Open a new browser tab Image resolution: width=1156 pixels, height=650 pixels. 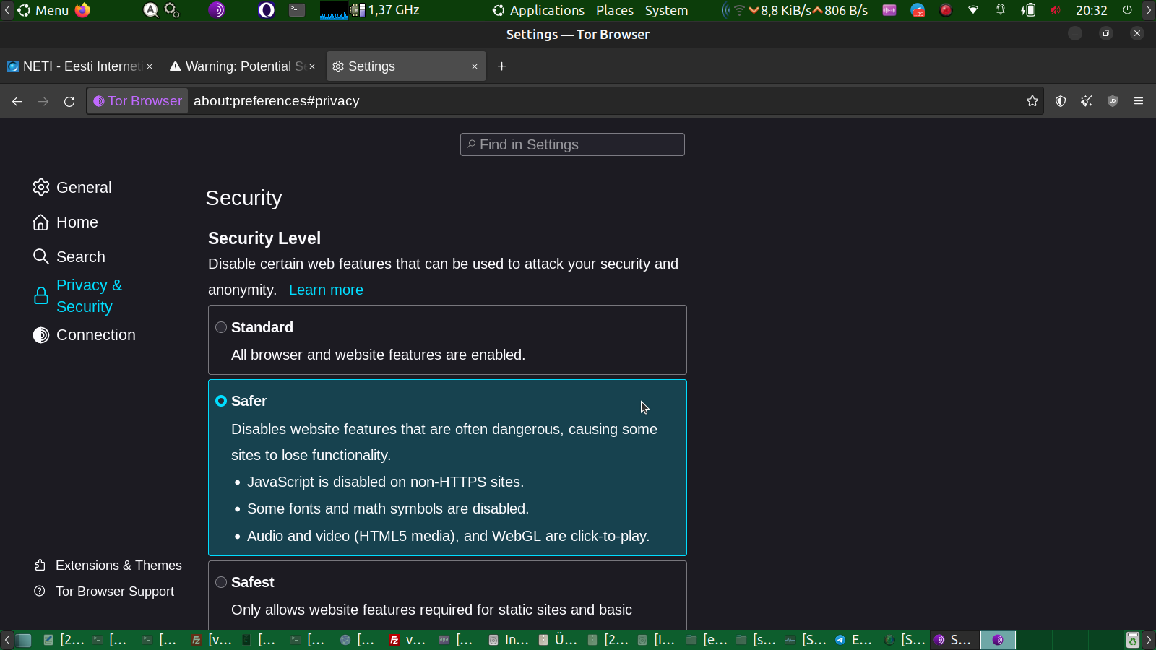pyautogui.click(x=502, y=66)
